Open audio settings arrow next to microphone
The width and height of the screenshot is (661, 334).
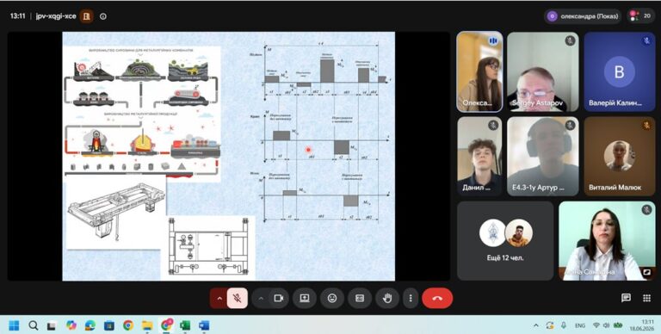point(219,298)
